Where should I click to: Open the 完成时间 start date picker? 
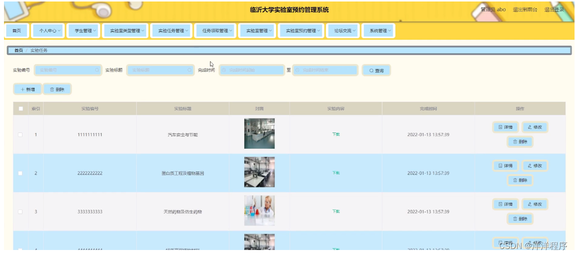click(x=252, y=70)
